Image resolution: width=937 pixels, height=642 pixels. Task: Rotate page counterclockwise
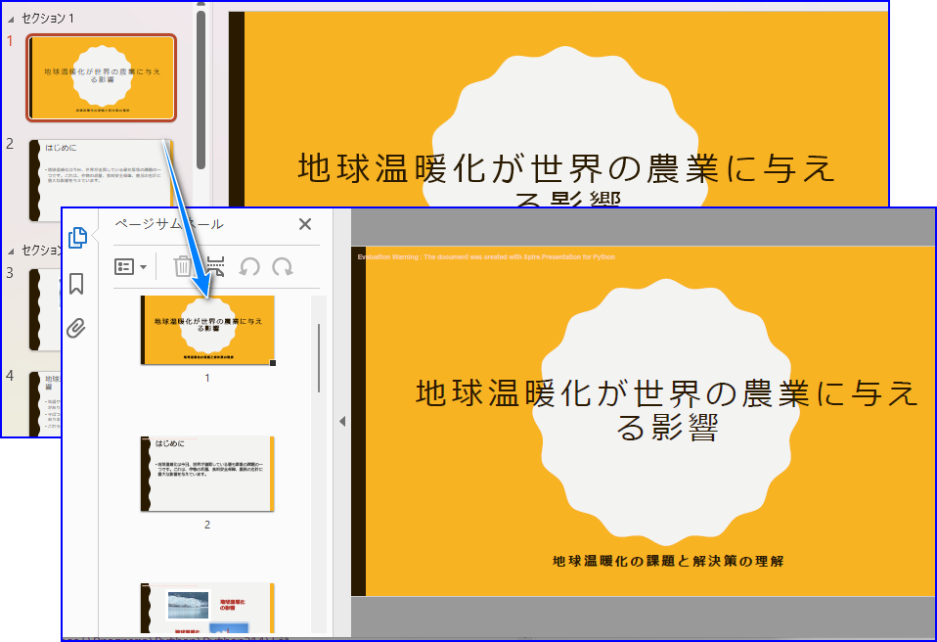click(249, 266)
